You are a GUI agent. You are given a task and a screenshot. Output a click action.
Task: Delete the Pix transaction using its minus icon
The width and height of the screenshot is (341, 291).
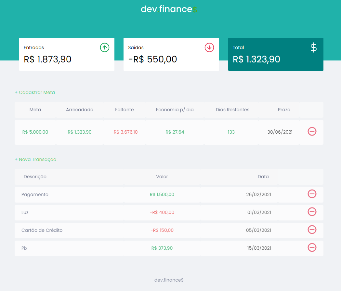click(x=312, y=247)
